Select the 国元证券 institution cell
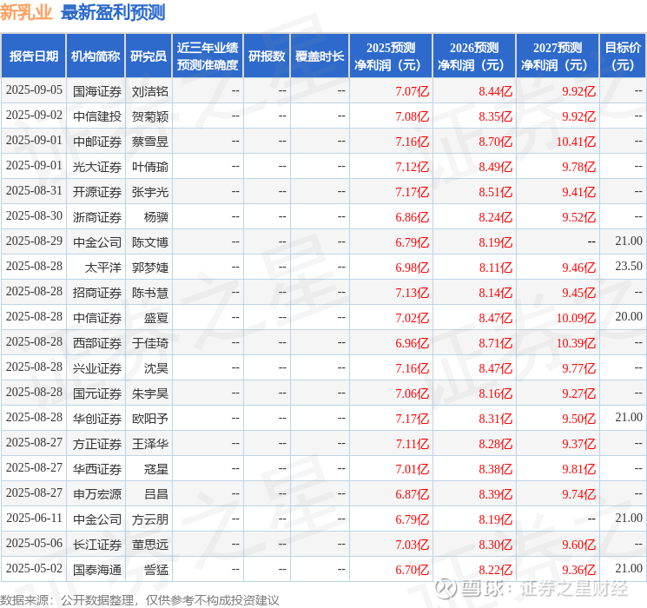The height and width of the screenshot is (608, 647). coord(97,393)
